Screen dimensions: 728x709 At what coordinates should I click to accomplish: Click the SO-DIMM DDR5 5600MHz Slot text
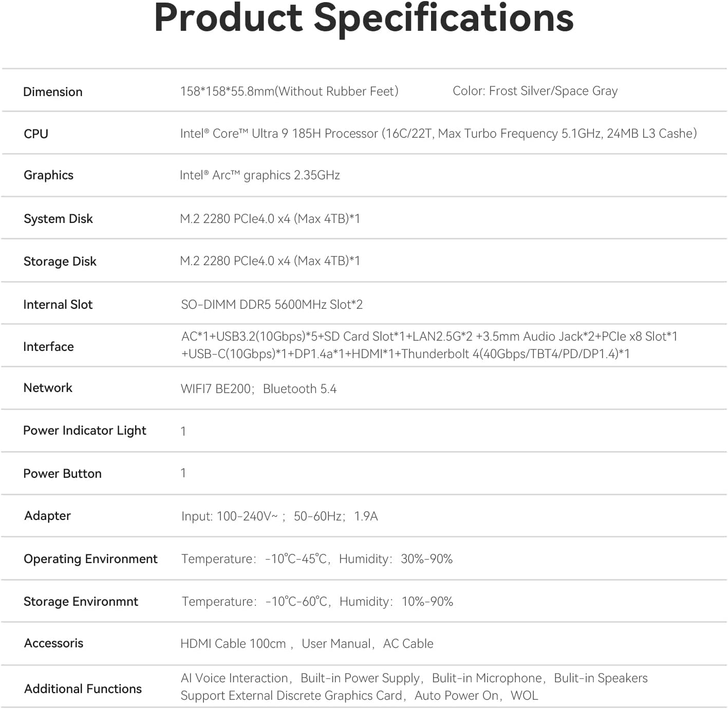tap(272, 305)
